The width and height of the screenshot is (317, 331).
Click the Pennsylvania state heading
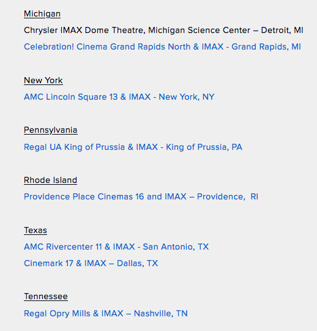(50, 130)
